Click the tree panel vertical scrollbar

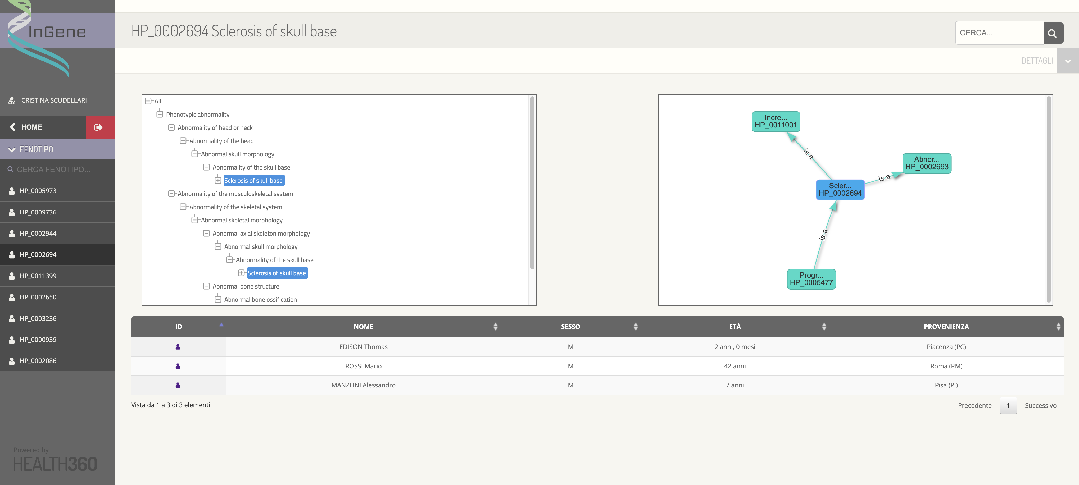point(532,183)
